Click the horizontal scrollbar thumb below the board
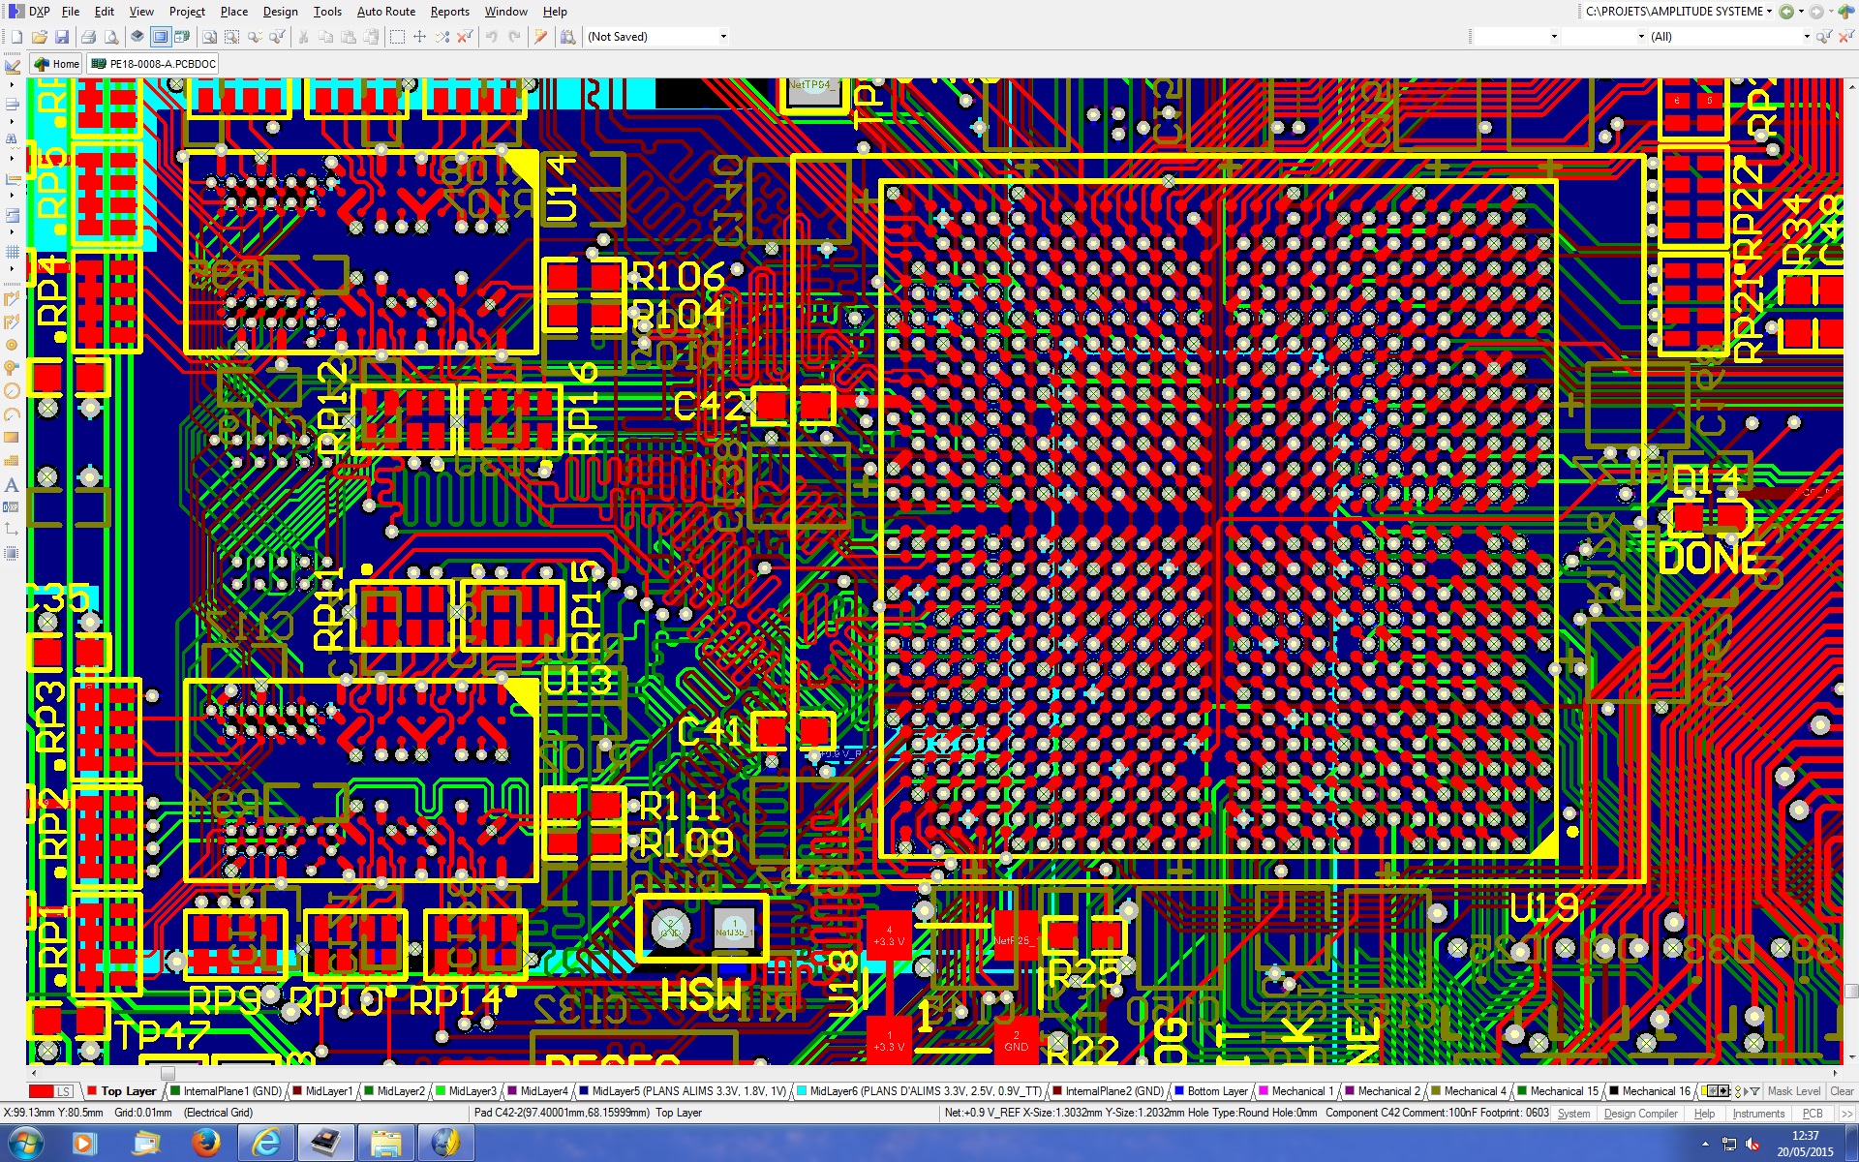The width and height of the screenshot is (1859, 1162). pos(168,1073)
